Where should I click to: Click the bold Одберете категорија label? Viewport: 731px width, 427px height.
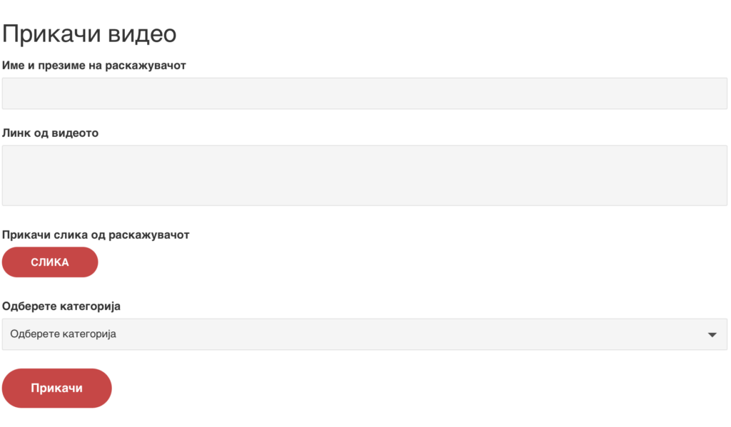pos(62,307)
